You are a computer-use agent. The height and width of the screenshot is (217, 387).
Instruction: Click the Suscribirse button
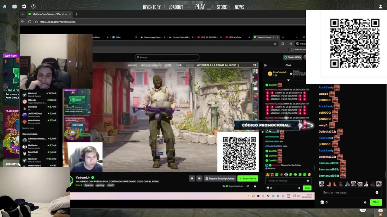point(248,178)
